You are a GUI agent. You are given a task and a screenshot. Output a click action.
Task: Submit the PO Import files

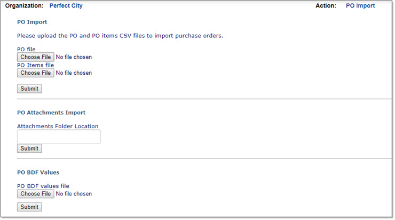click(29, 89)
